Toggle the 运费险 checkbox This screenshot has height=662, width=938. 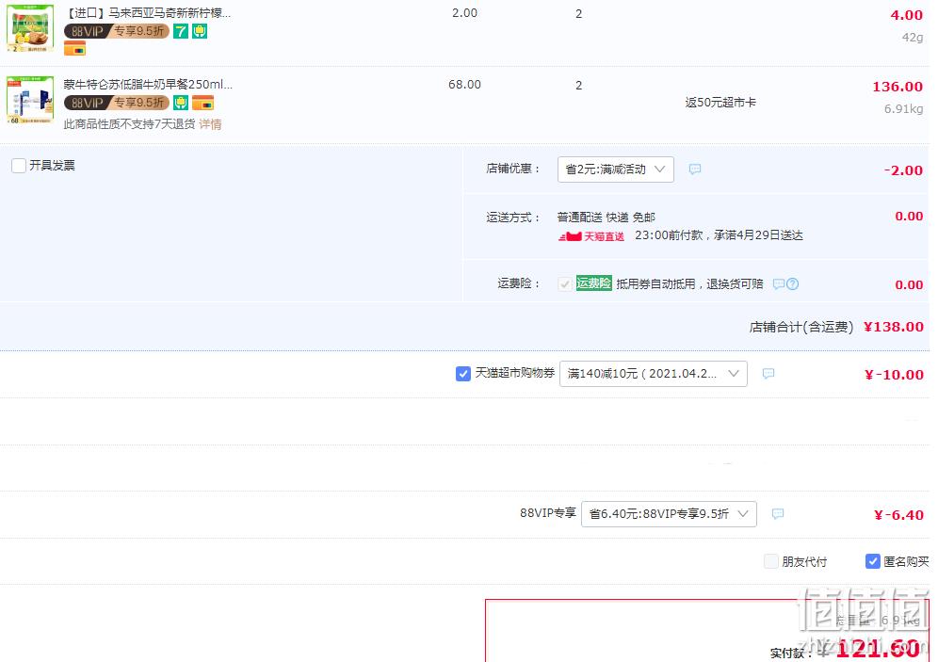click(x=565, y=284)
